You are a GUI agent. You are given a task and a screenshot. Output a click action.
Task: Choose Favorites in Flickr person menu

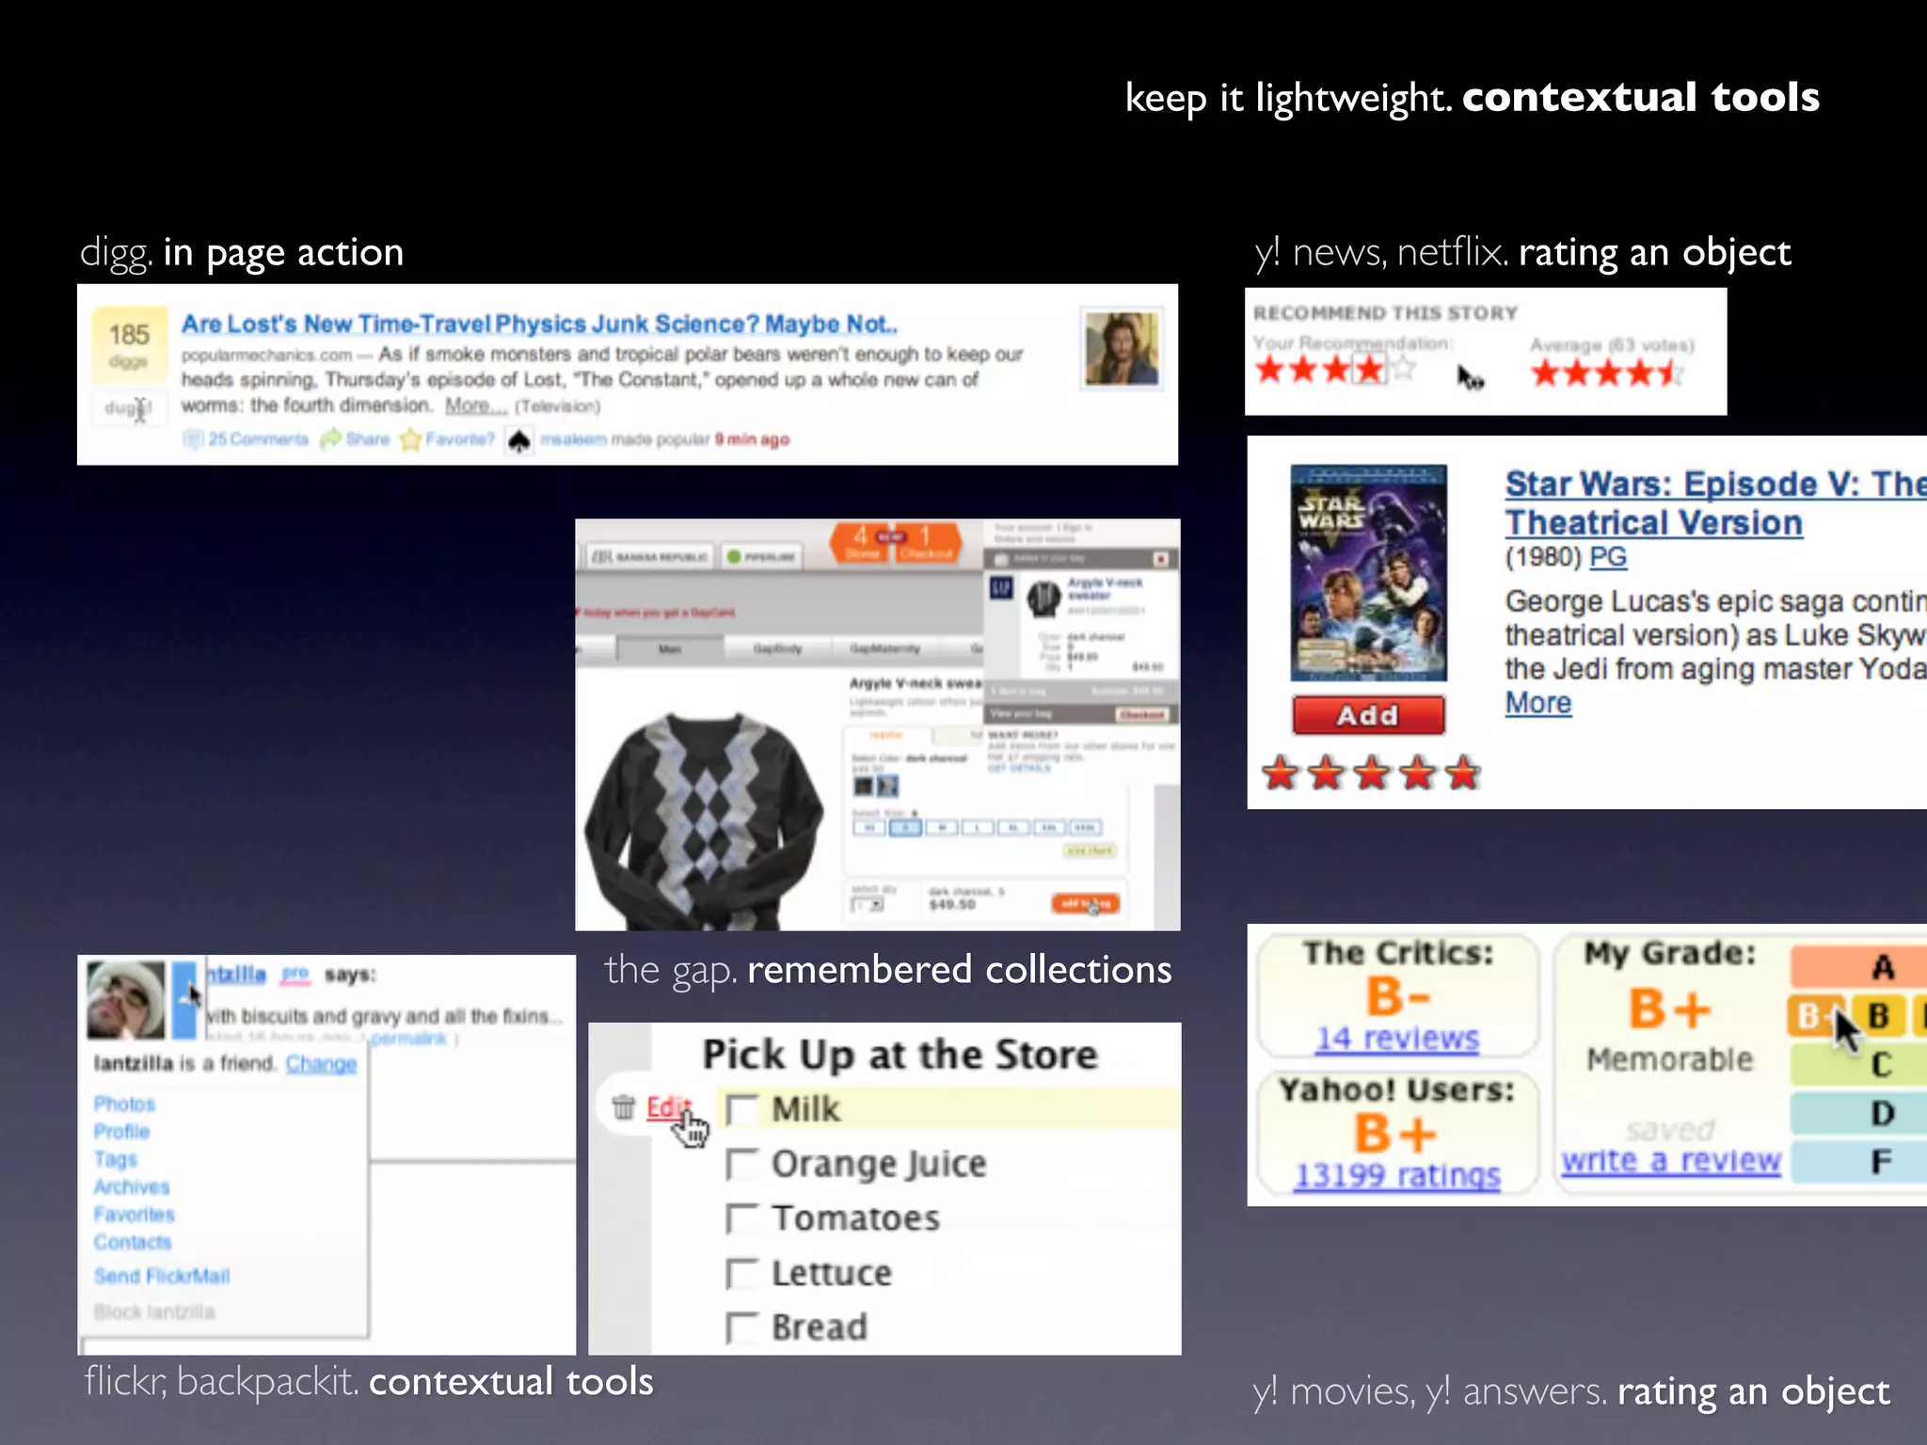pos(134,1215)
